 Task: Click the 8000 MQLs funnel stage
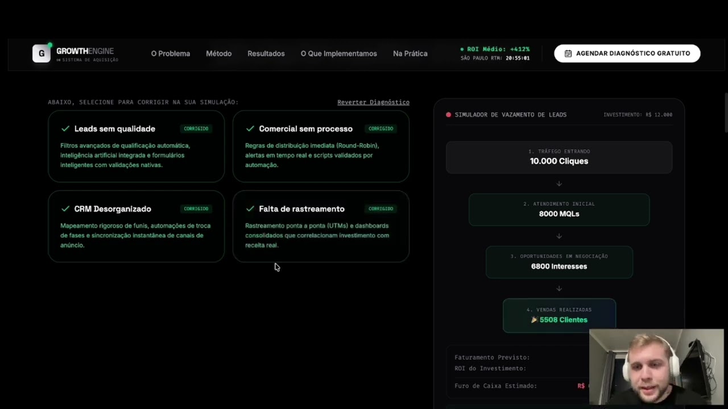click(559, 210)
